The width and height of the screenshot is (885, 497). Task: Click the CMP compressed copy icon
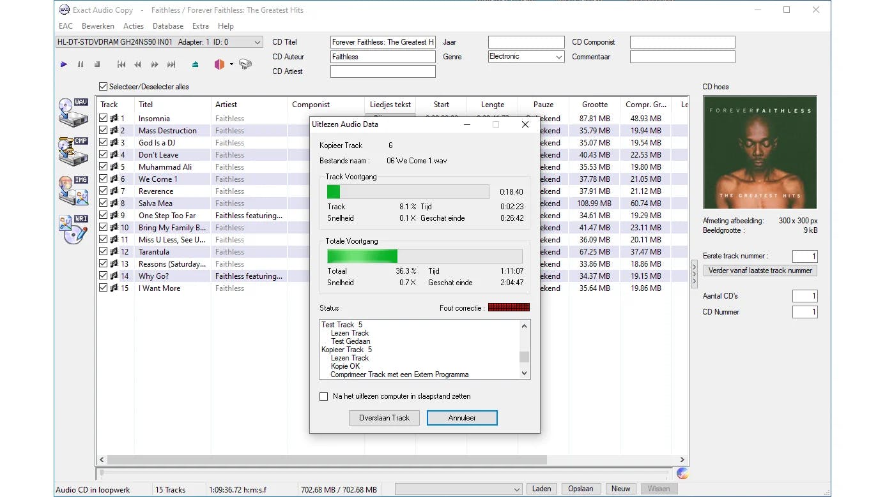(x=73, y=152)
